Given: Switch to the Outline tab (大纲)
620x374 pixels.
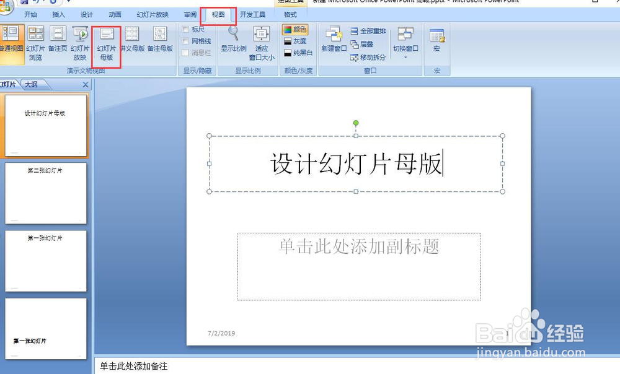Looking at the screenshot, I should (32, 84).
